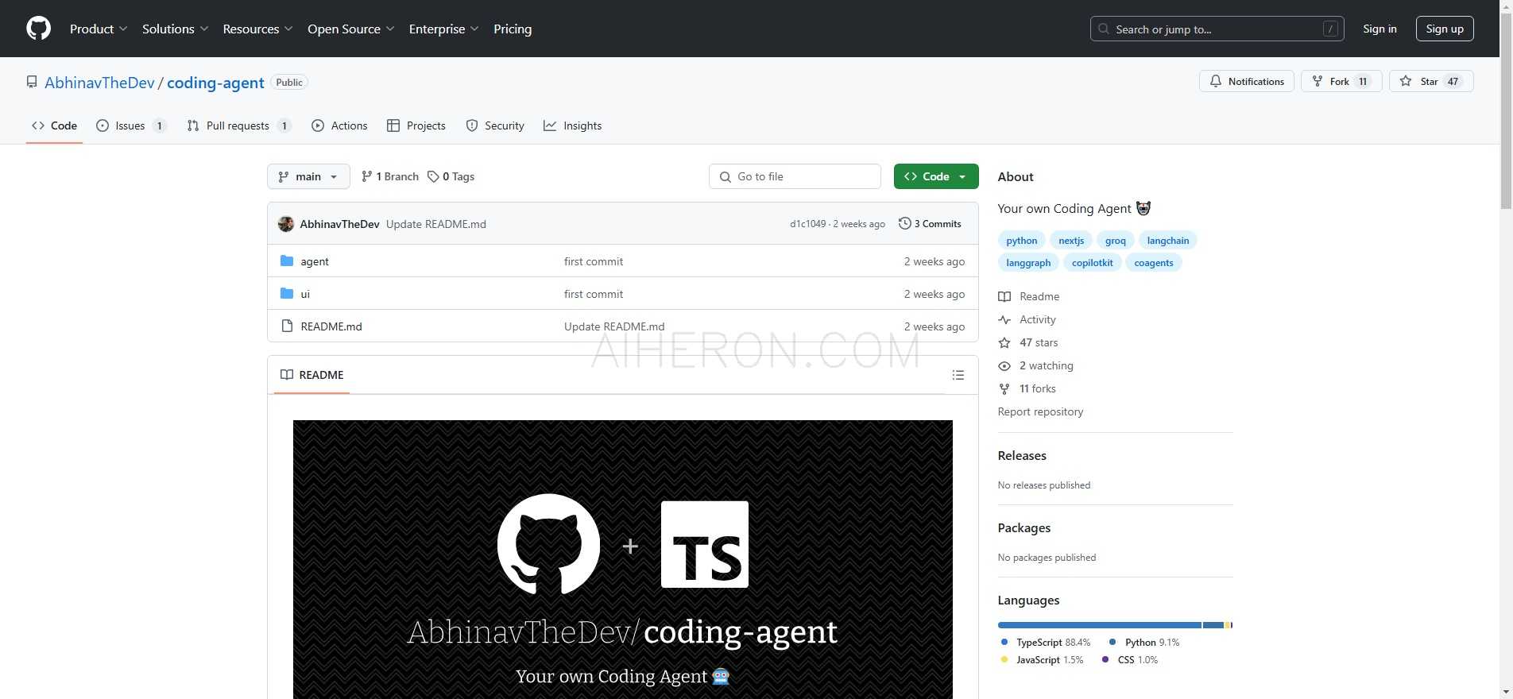Open the main branch selector dropdown
1513x699 pixels.
click(x=308, y=176)
